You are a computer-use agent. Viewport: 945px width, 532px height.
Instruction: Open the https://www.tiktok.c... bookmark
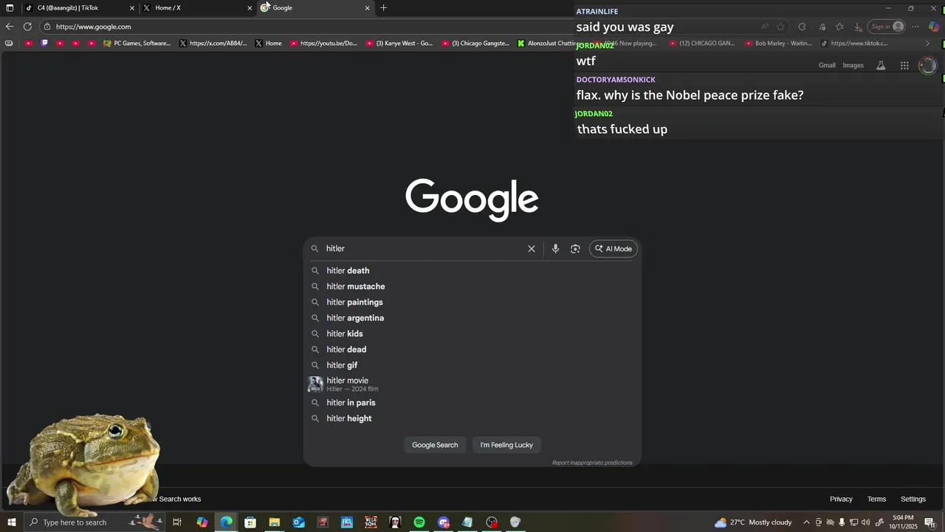click(x=855, y=43)
